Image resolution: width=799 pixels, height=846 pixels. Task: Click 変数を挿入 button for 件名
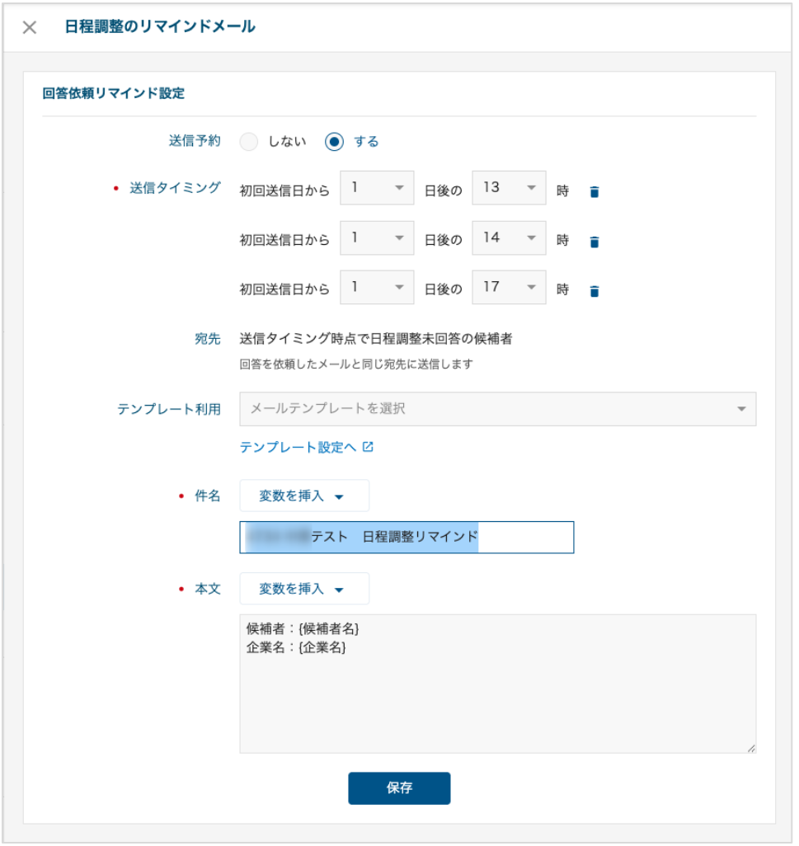[303, 496]
